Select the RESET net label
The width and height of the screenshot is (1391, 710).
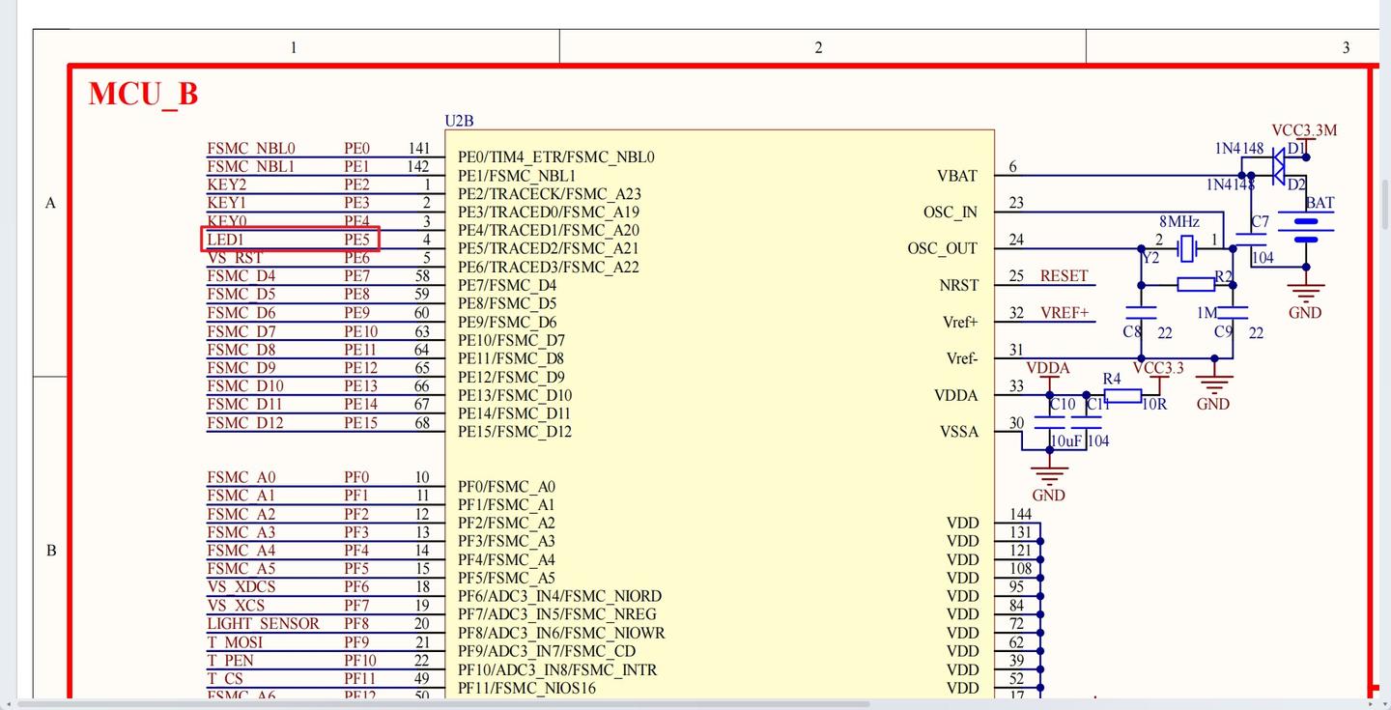[x=1064, y=276]
